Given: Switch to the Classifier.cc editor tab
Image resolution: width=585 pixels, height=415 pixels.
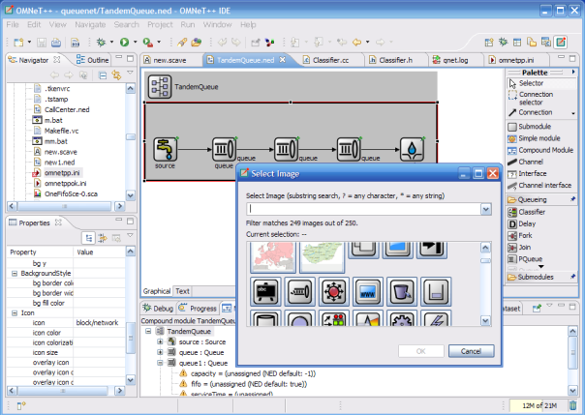Looking at the screenshot, I should (x=331, y=60).
